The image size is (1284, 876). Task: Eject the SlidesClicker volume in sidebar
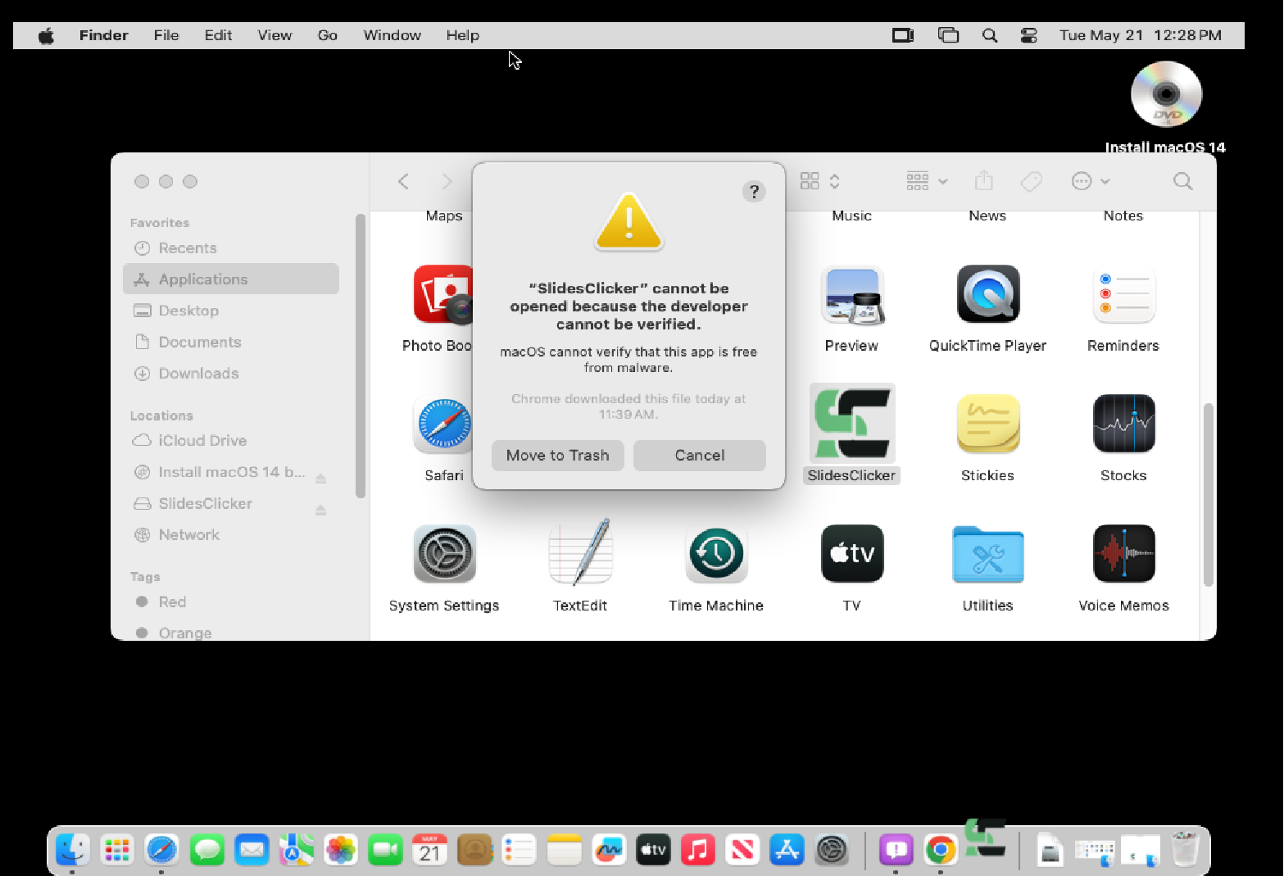[321, 510]
